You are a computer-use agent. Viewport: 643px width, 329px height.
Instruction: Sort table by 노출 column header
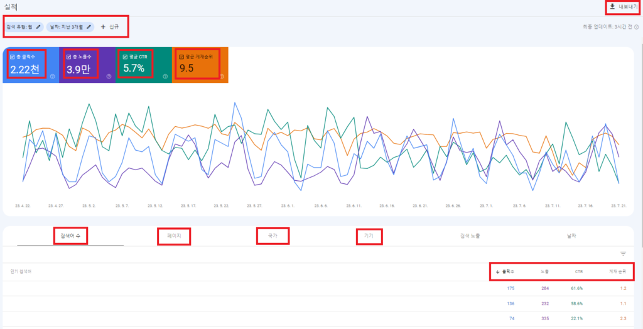pyautogui.click(x=543, y=272)
